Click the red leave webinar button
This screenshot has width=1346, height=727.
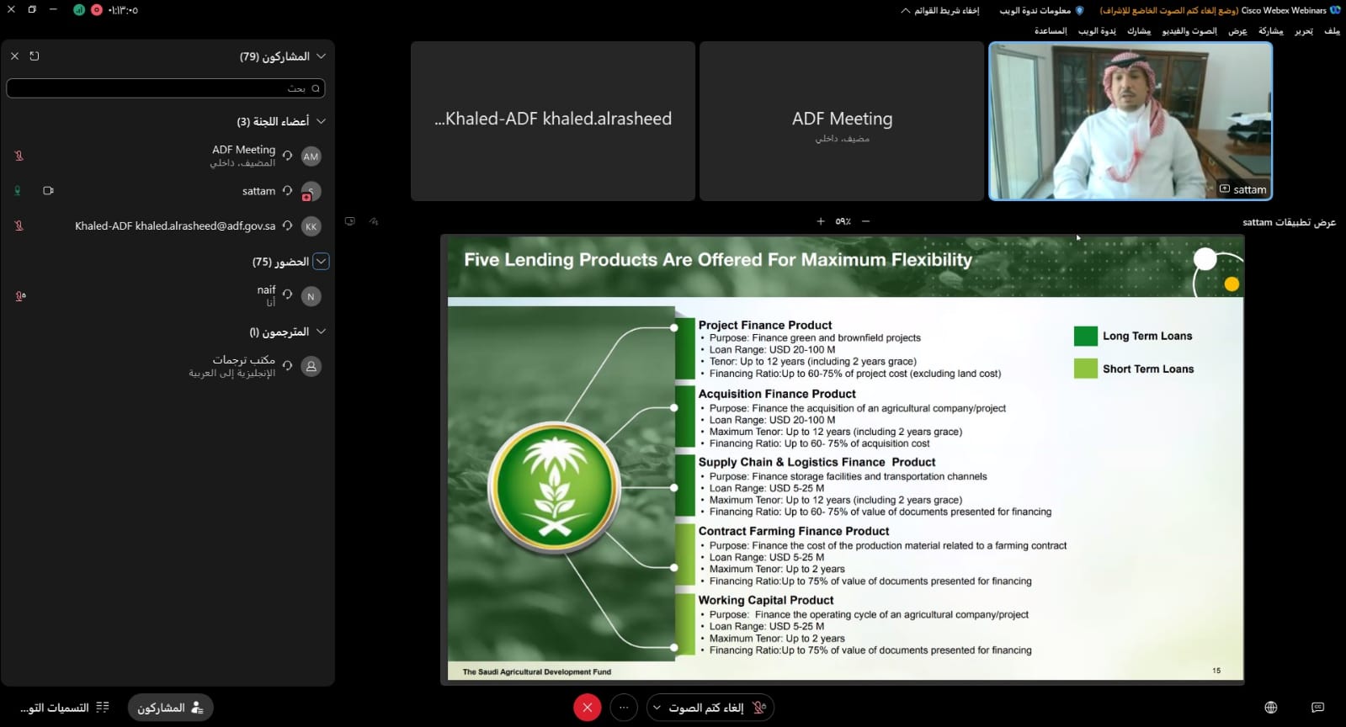click(x=587, y=708)
